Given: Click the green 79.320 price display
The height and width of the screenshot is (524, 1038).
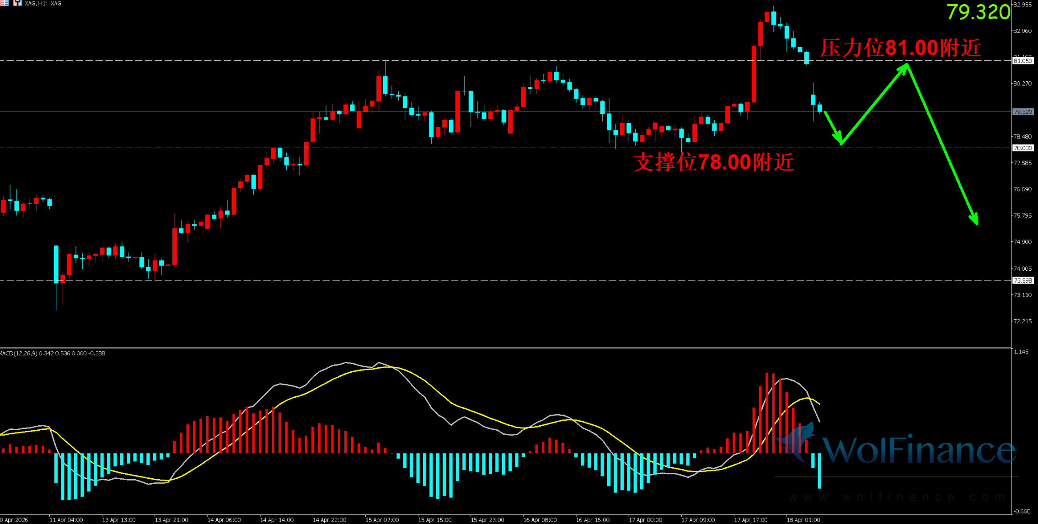Looking at the screenshot, I should pyautogui.click(x=978, y=12).
